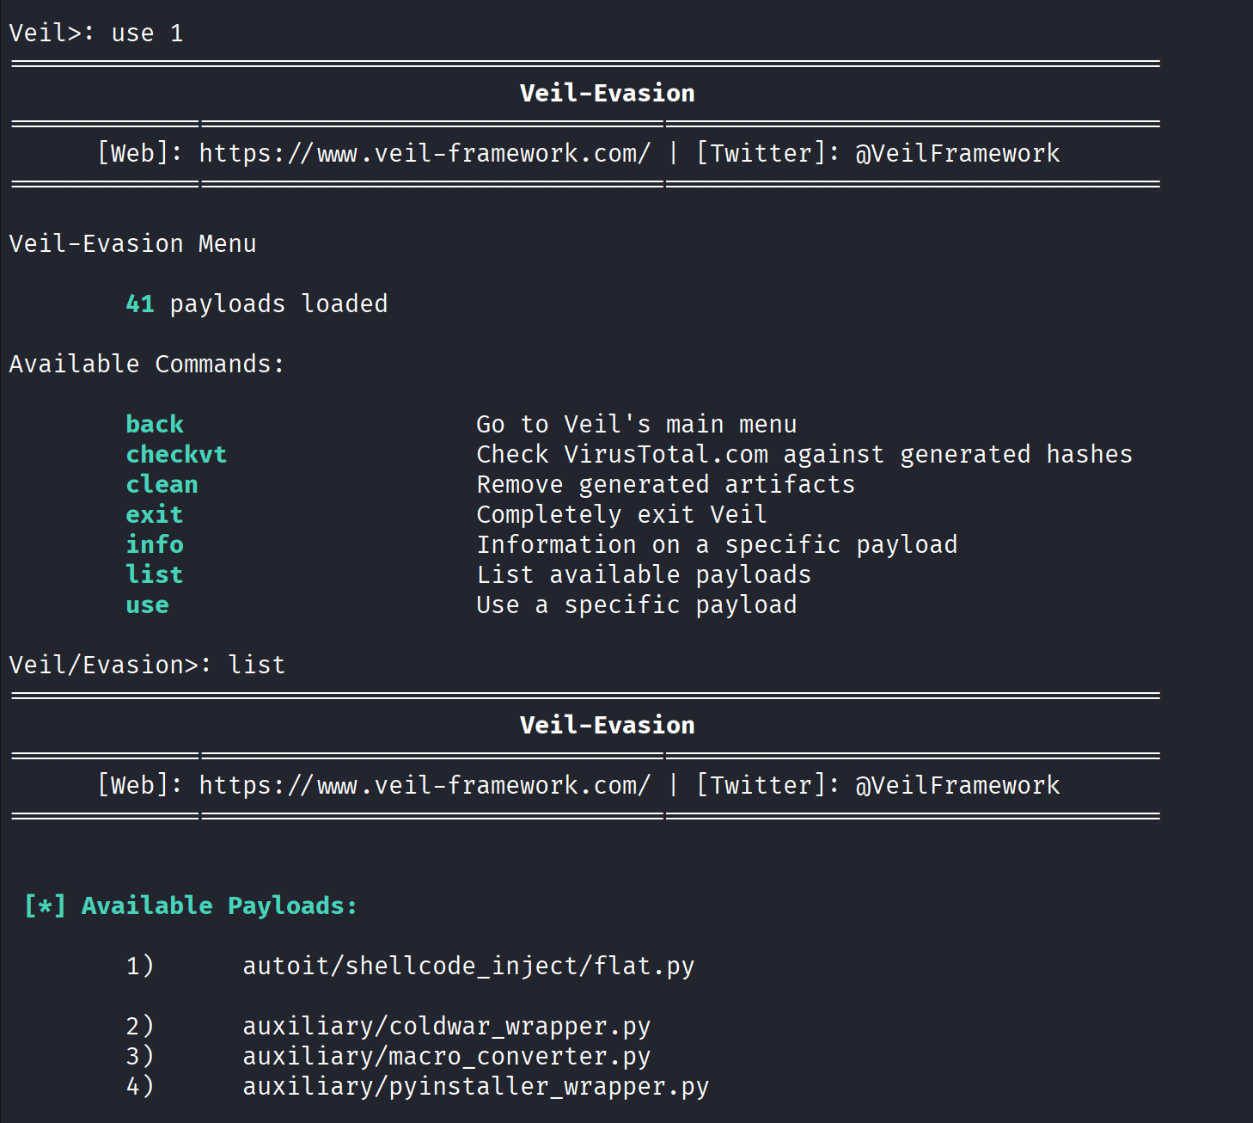Click the 'clean' command entry
This screenshot has width=1253, height=1123.
pyautogui.click(x=162, y=485)
